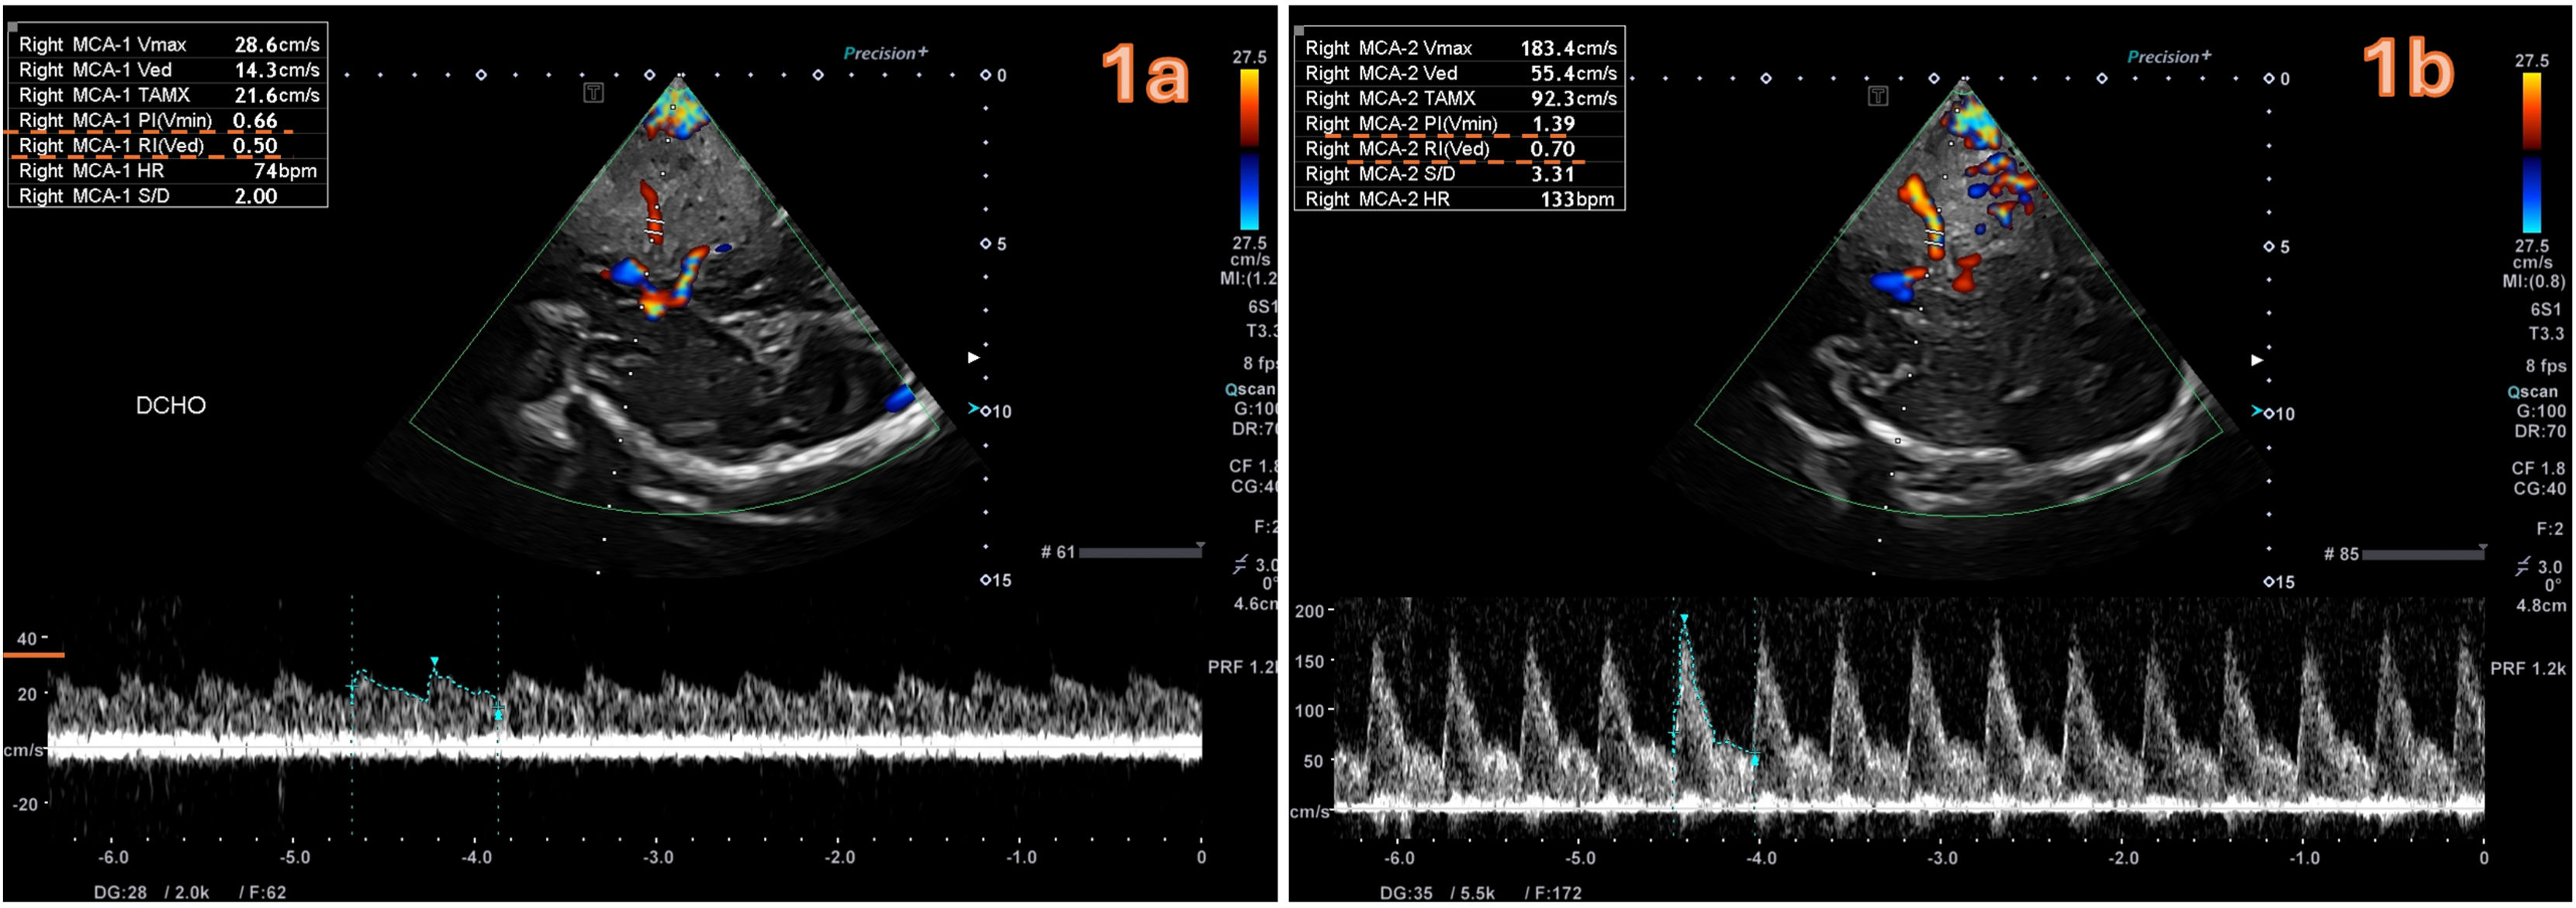
Task: Click cyan peak caliper triangle on 1b waveform
Action: tap(1684, 619)
